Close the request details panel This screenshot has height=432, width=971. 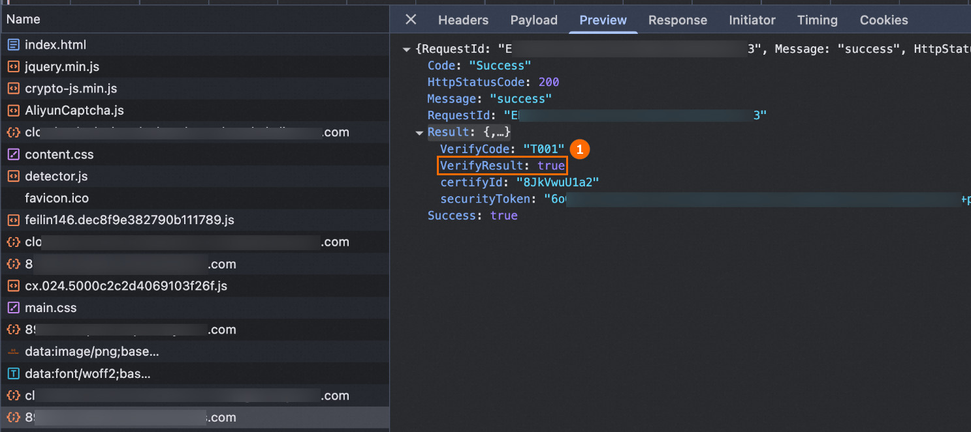pyautogui.click(x=411, y=20)
